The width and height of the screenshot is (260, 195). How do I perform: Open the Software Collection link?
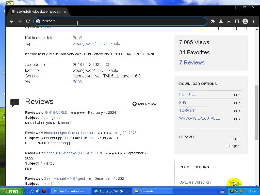coord(195,182)
